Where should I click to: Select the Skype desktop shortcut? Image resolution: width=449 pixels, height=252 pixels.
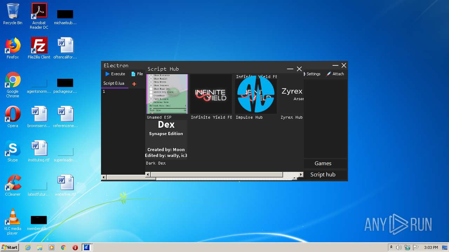(x=13, y=151)
